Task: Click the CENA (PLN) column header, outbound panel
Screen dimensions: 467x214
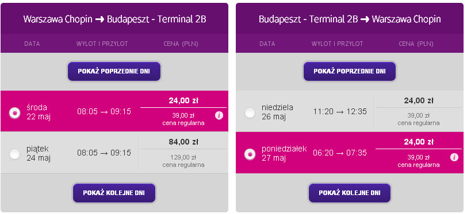Action: tap(181, 44)
